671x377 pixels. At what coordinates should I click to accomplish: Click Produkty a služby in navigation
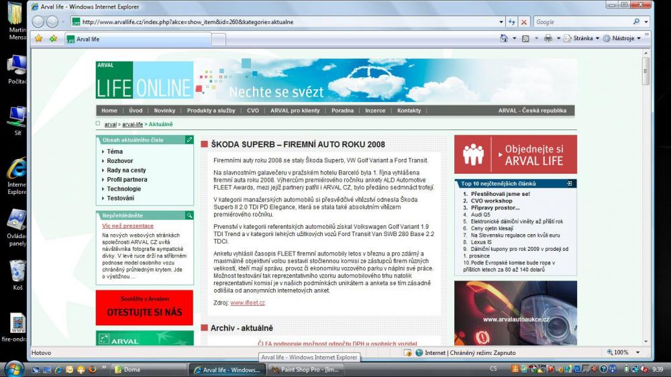pyautogui.click(x=211, y=111)
